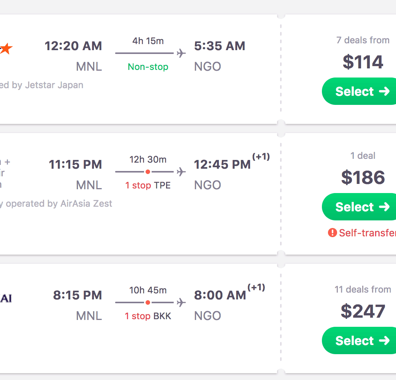Click the green Non-stop label
Viewport: 396px width, 380px height.
tap(148, 67)
